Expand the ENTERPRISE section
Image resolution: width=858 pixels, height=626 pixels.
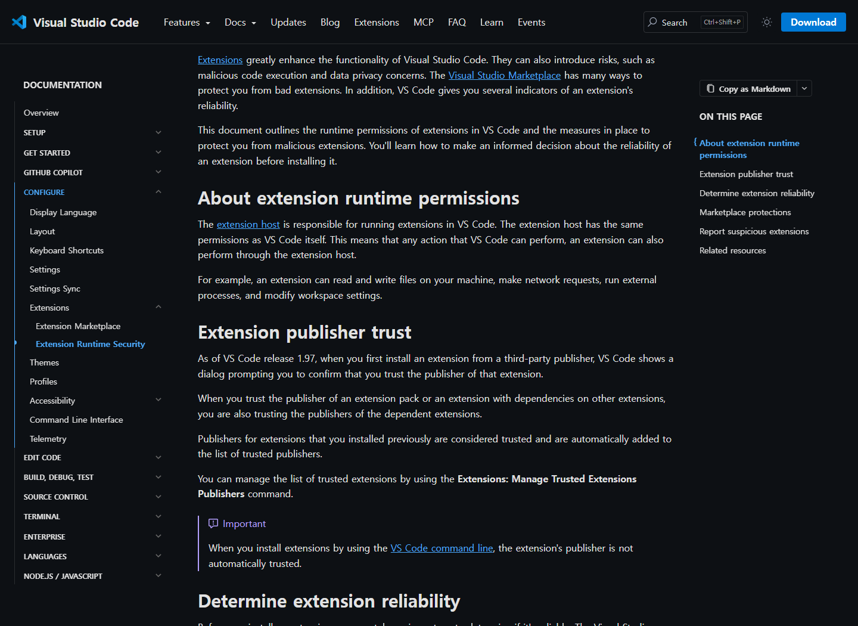click(158, 537)
